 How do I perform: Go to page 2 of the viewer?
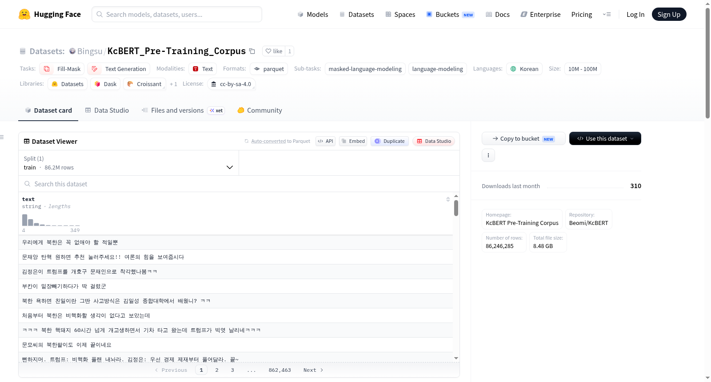click(217, 370)
